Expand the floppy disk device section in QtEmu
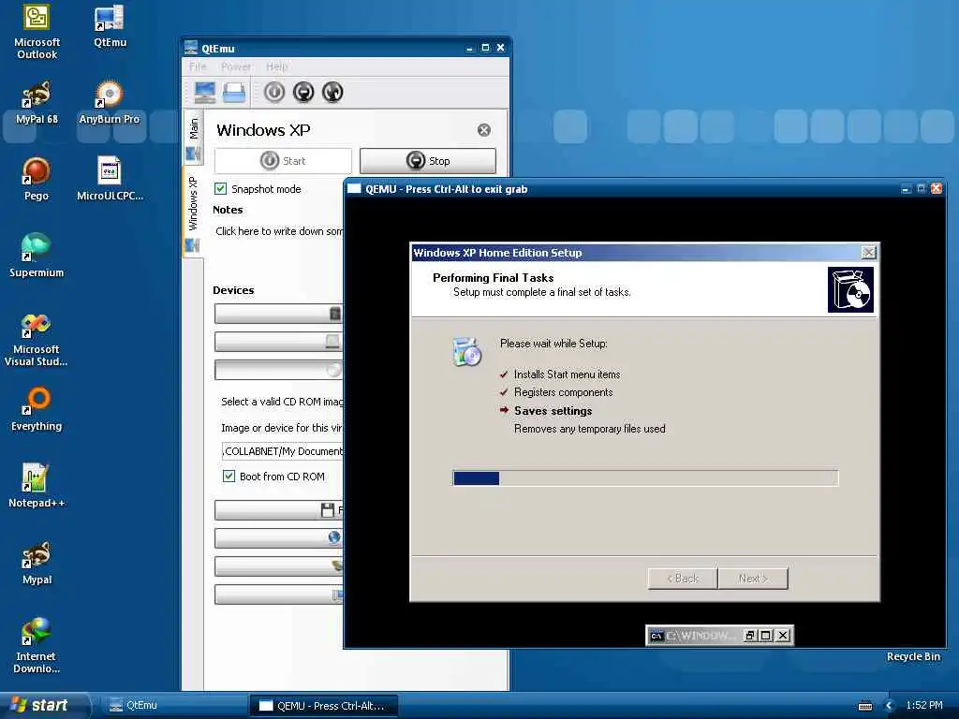This screenshot has height=719, width=959. (278, 510)
